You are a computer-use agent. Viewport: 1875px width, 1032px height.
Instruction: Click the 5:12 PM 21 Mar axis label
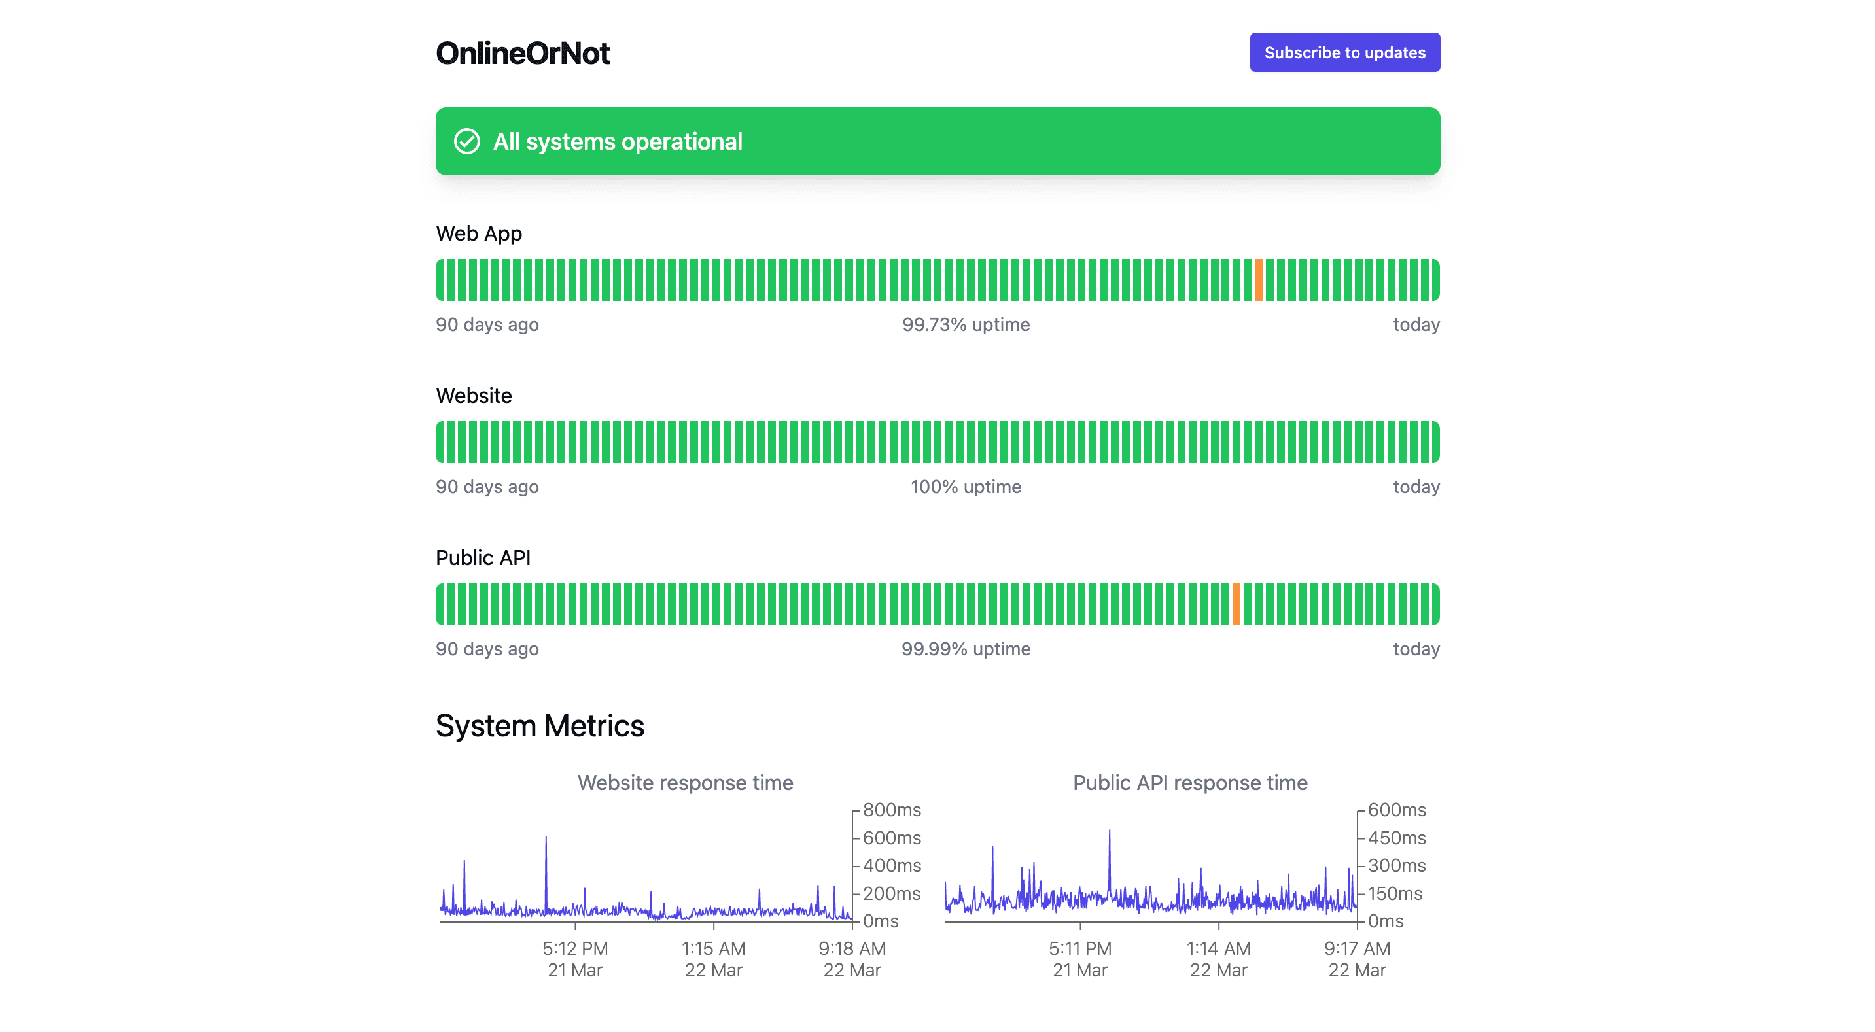575,959
